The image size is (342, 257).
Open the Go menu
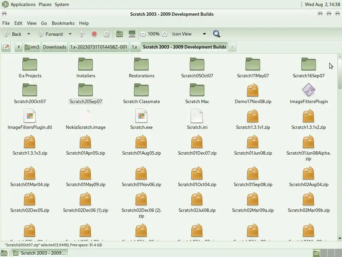click(44, 23)
